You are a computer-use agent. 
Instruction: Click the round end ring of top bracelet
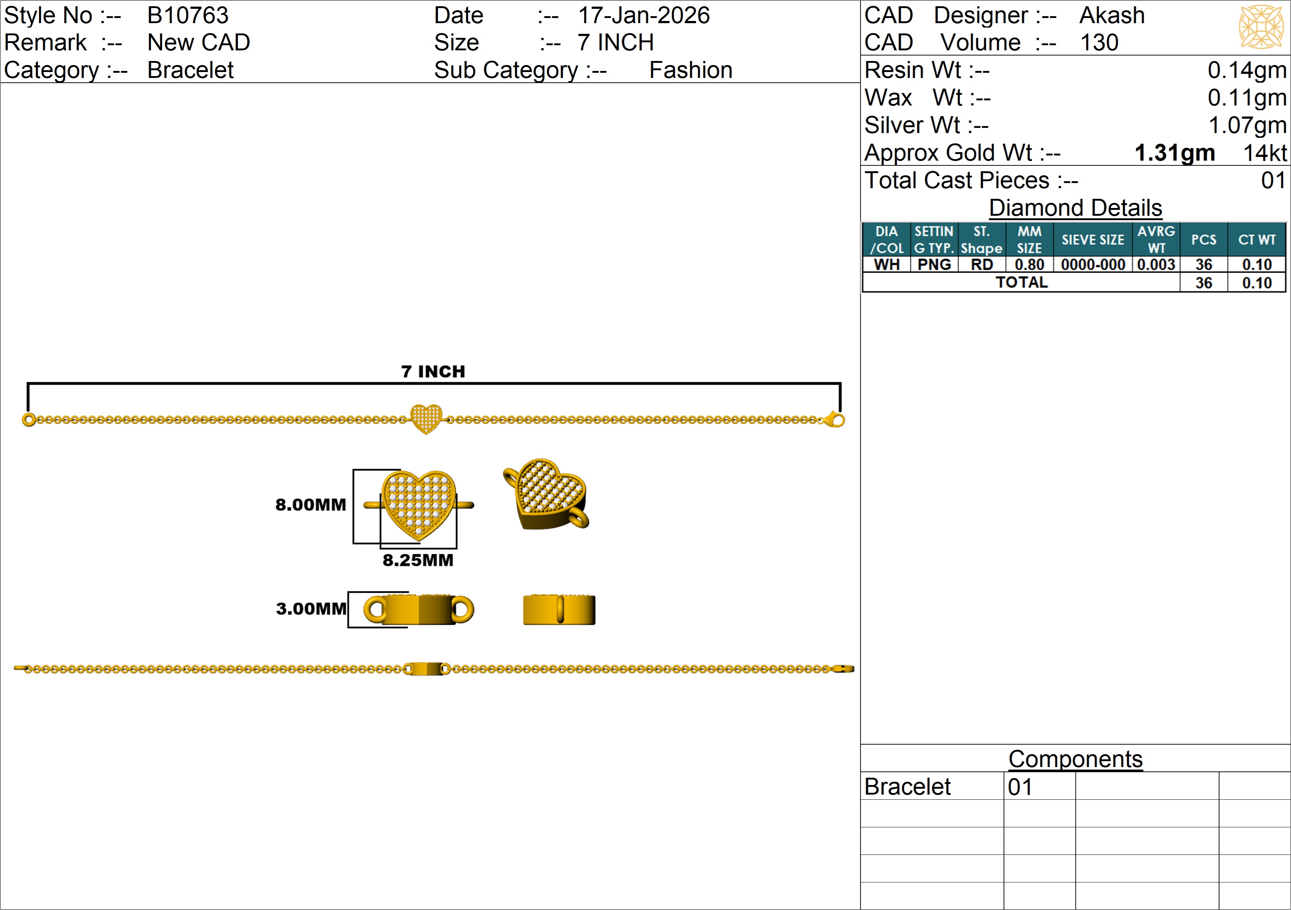tap(29, 420)
